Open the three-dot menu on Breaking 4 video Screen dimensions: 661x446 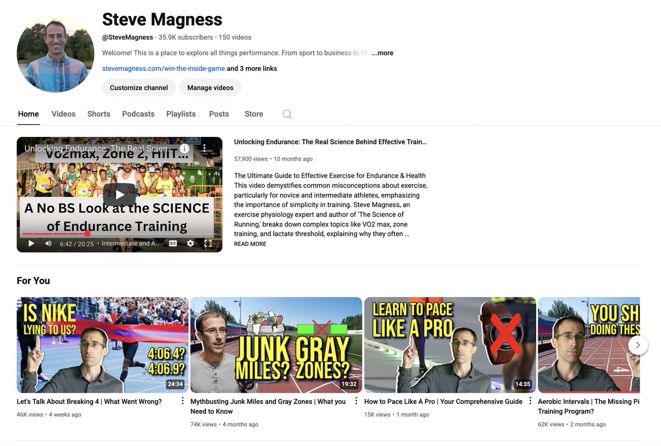(x=182, y=401)
